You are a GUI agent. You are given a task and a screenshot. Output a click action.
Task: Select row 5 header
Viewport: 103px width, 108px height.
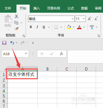tap(4, 96)
